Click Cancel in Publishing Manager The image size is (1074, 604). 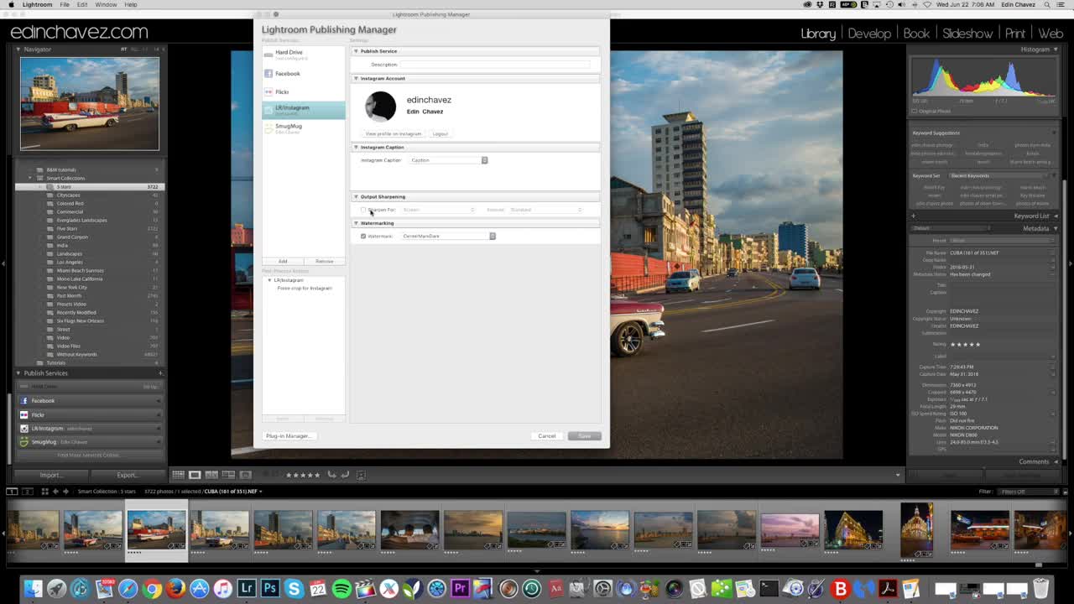pyautogui.click(x=547, y=436)
